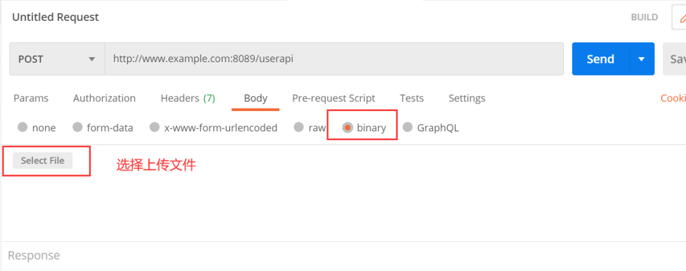Open the Params tab

tap(31, 98)
